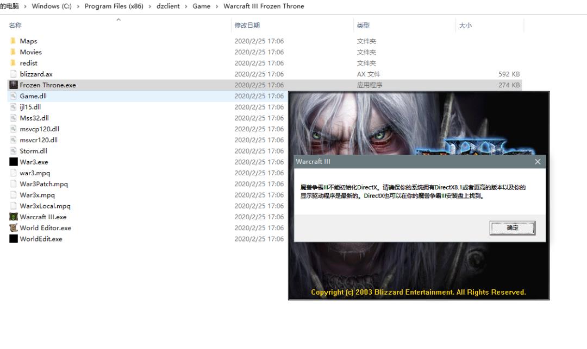Screen dimensions: 587x349
Task: Select the Frozen Throne.exe file name
Action: pos(48,85)
